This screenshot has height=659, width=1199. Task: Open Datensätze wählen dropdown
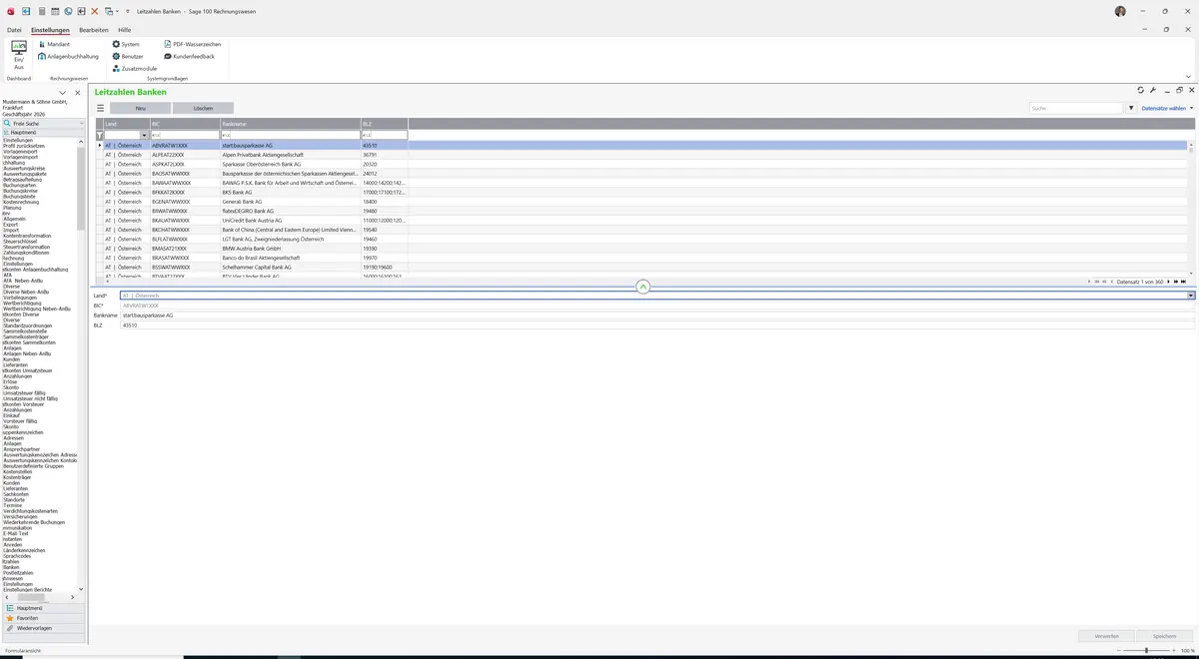1165,108
